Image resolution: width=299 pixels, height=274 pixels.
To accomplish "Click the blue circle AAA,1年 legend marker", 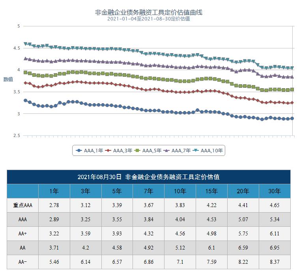I will point(79,150).
